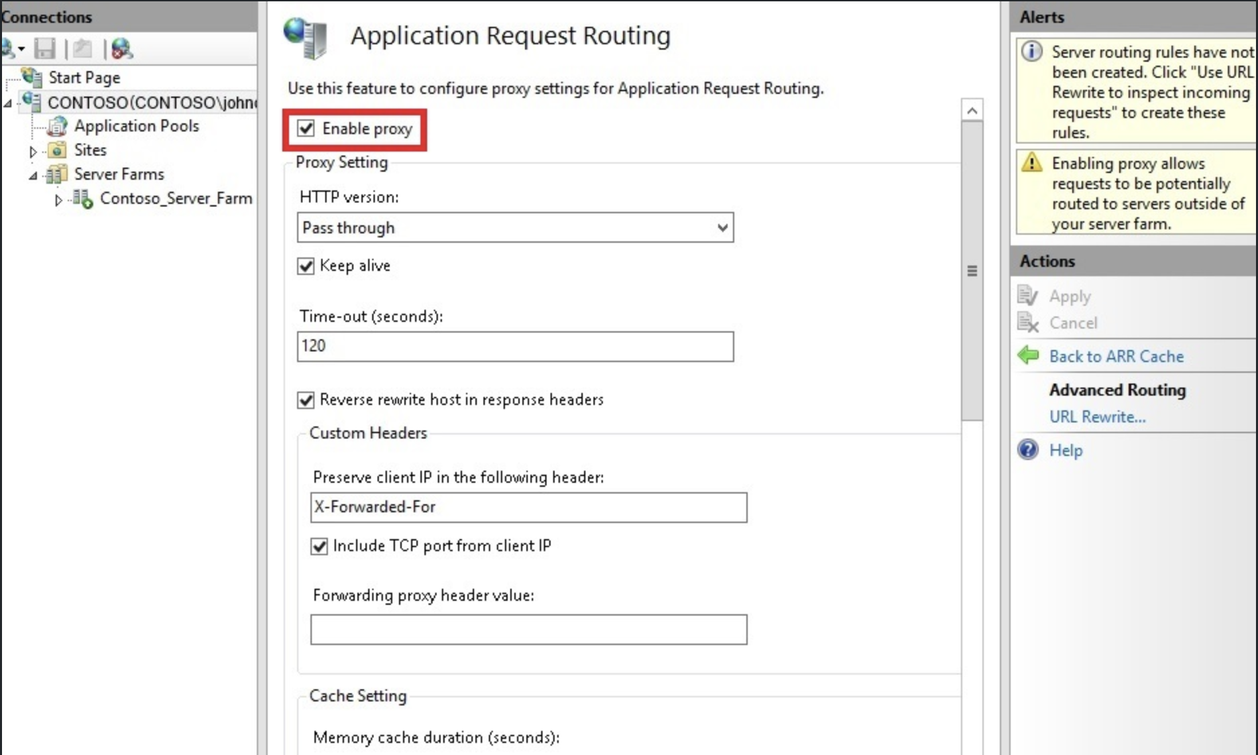Screen dimensions: 1258x755
Task: Click the Sites folder icon
Action: 58,150
